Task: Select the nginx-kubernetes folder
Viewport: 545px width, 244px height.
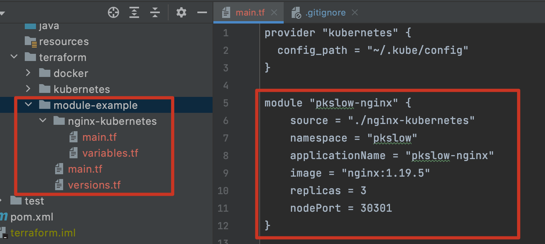Action: pos(112,121)
